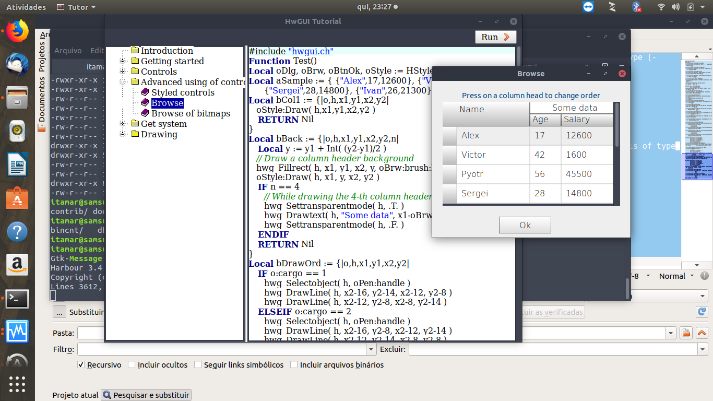
Task: Check Seguir links simbólicos option
Action: (x=198, y=365)
